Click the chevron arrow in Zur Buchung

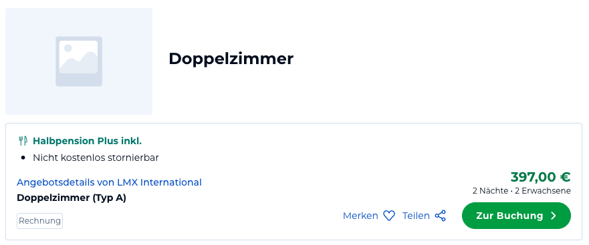click(554, 216)
